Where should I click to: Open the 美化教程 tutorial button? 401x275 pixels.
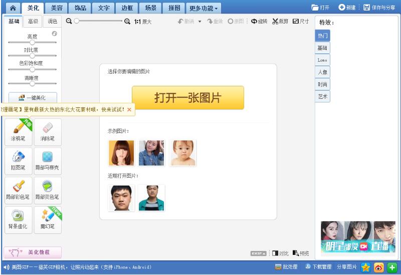[x=33, y=252]
